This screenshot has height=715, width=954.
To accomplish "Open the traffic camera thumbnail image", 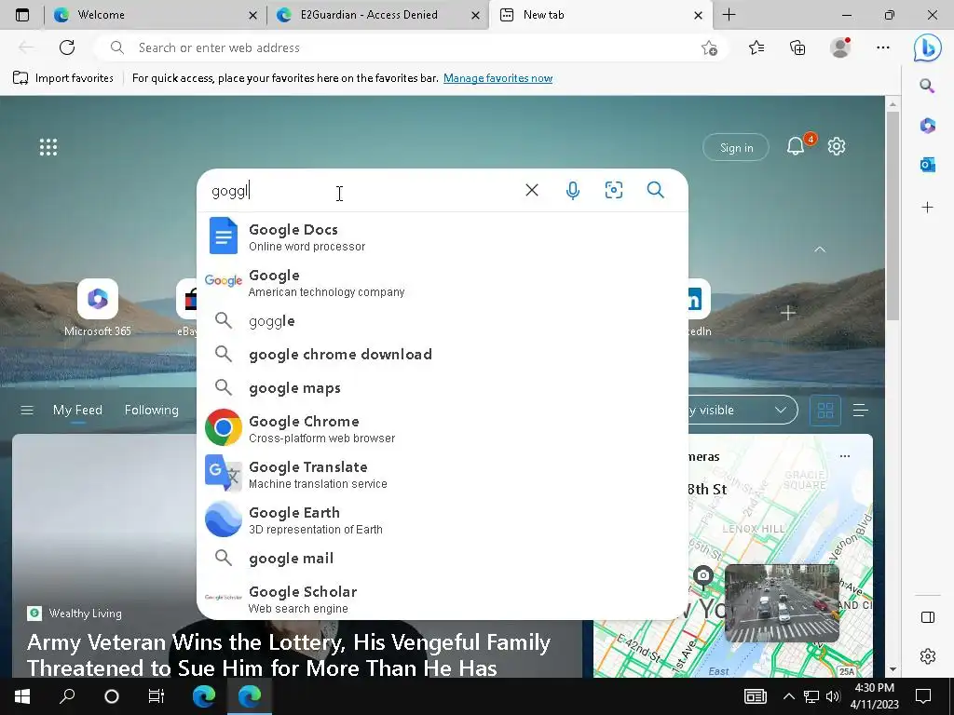I will point(782,602).
